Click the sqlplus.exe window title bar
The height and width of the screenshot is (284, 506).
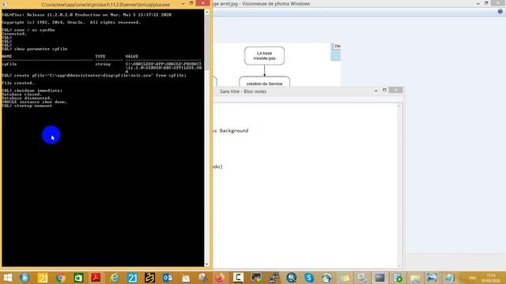[x=105, y=5]
